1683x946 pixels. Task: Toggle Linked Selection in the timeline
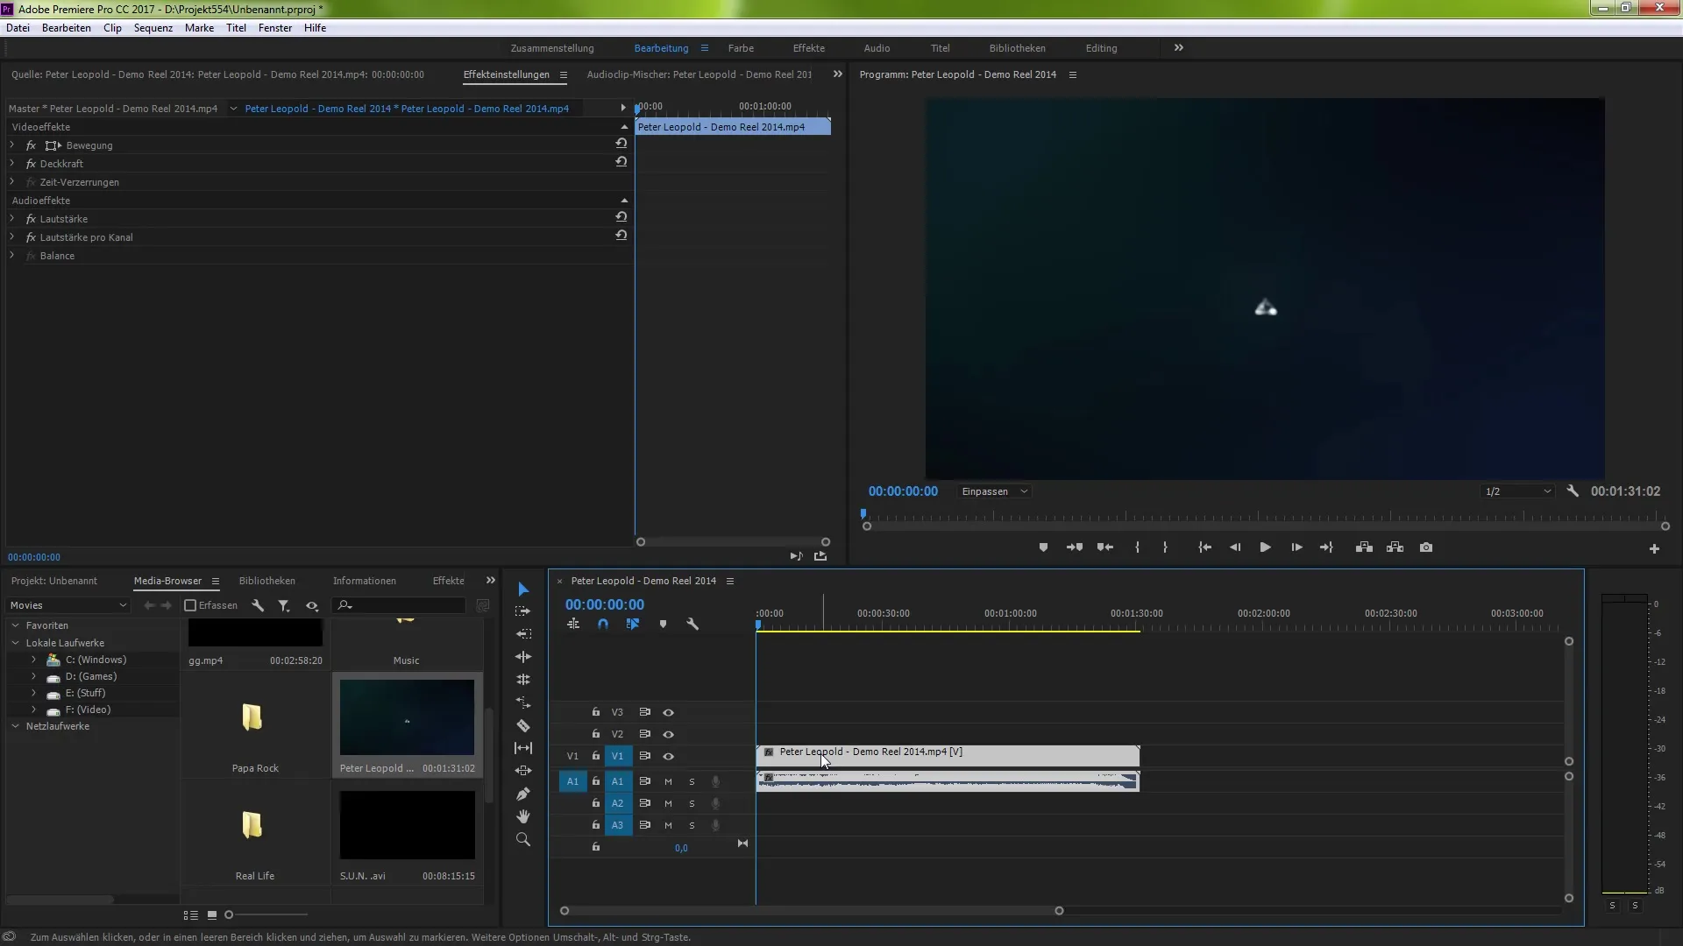[x=633, y=625]
